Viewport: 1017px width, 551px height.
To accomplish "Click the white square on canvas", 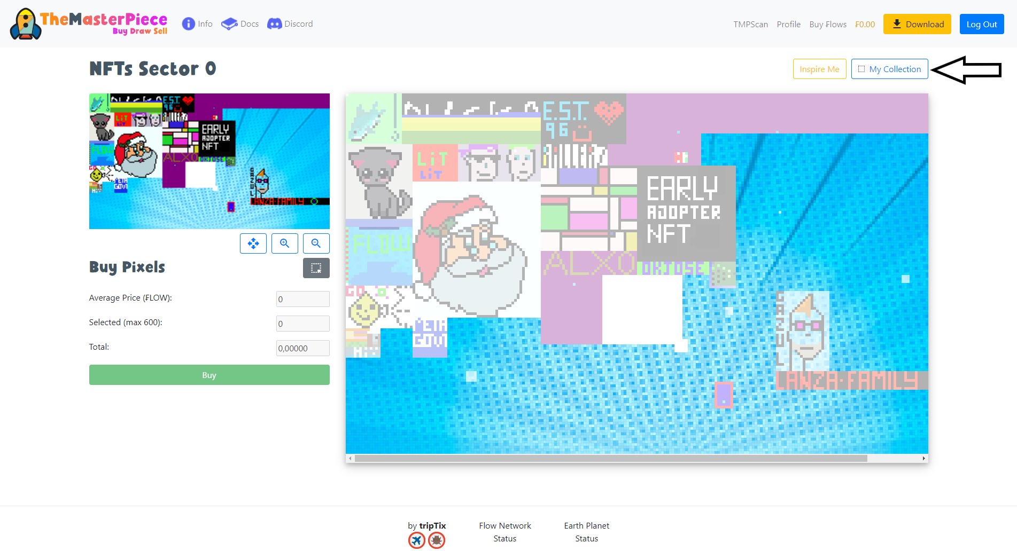I will pyautogui.click(x=642, y=310).
